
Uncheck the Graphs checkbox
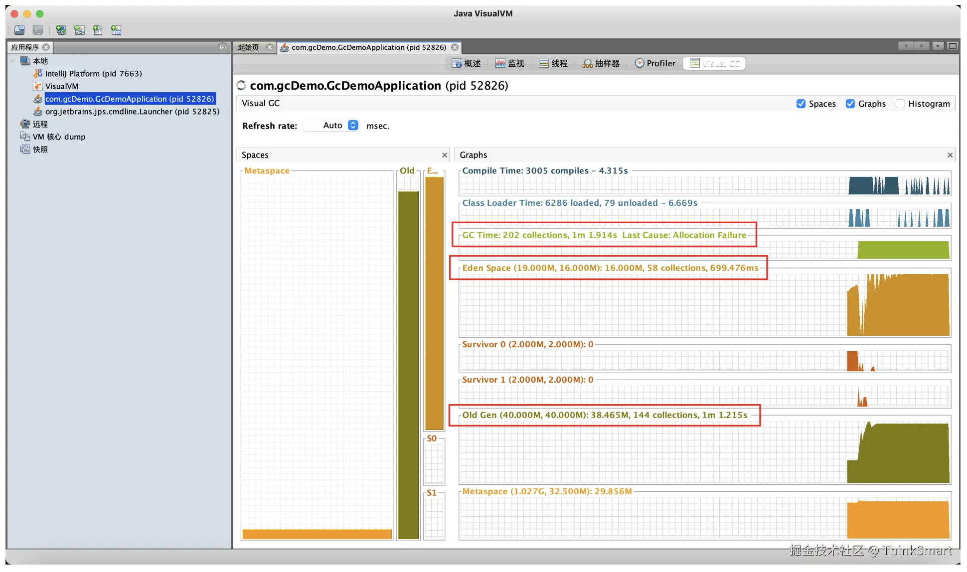(850, 104)
